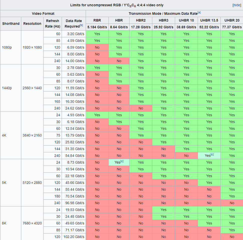Image resolution: width=243 pixels, height=240 pixels.
Task: Click the UHBR 13.5 'Yes' cell for 49.65 Gbit/s
Action: click(209, 223)
